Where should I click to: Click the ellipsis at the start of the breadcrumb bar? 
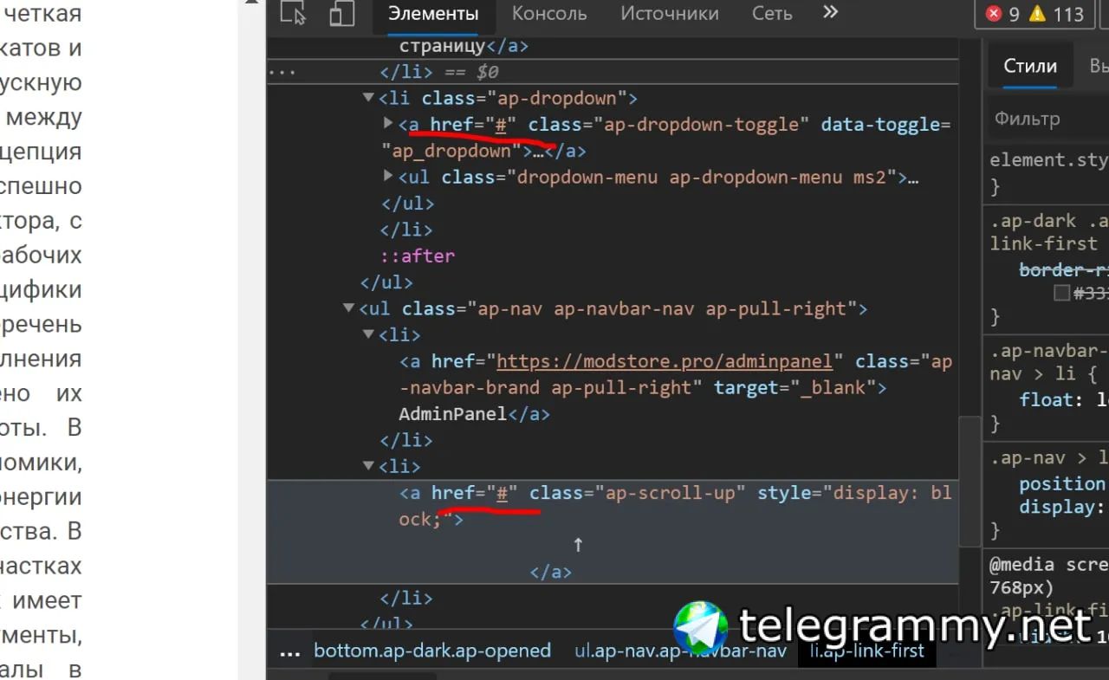point(290,651)
